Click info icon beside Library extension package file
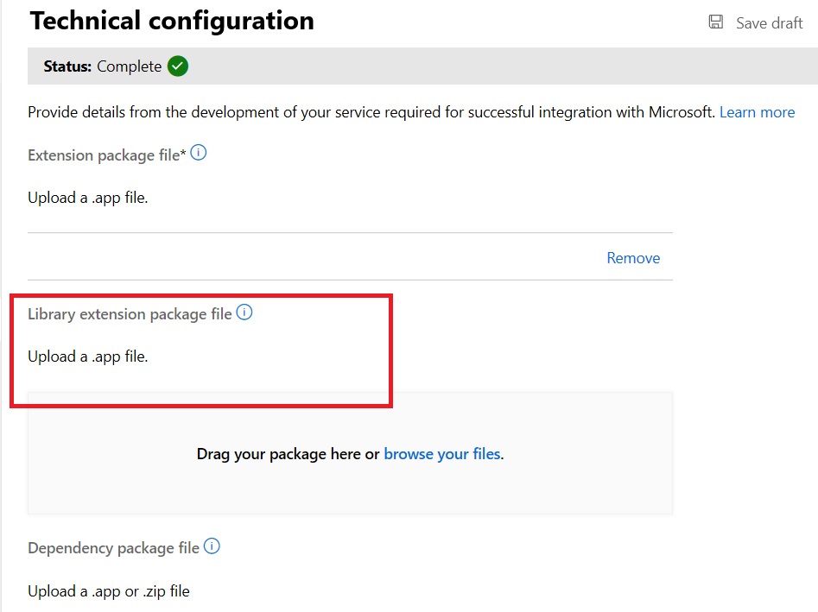 [x=244, y=312]
